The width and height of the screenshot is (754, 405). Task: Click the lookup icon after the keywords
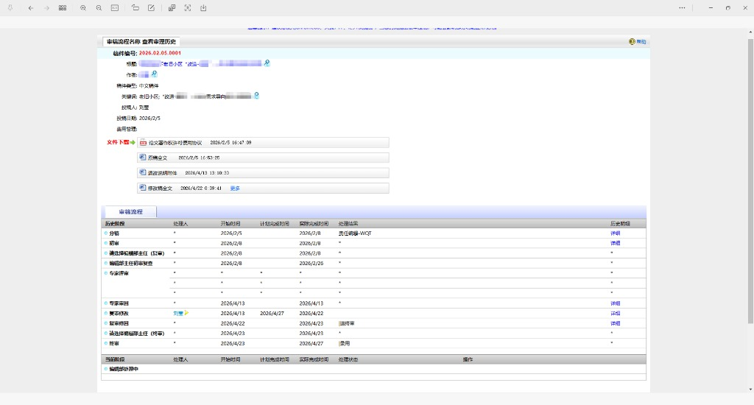pyautogui.click(x=256, y=96)
